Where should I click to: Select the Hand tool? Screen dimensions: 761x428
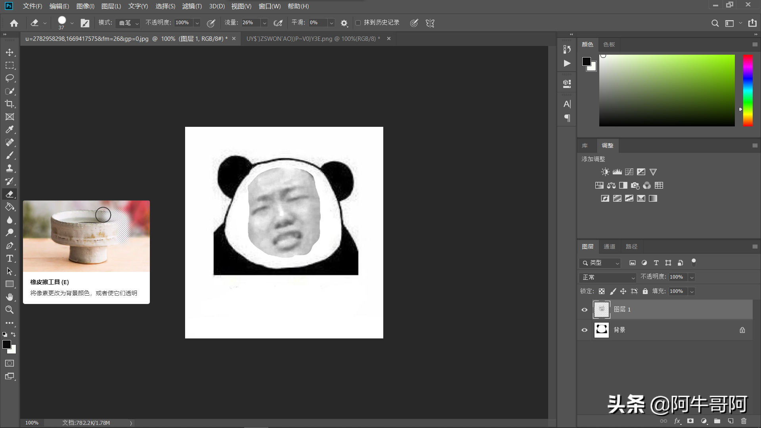(10, 297)
